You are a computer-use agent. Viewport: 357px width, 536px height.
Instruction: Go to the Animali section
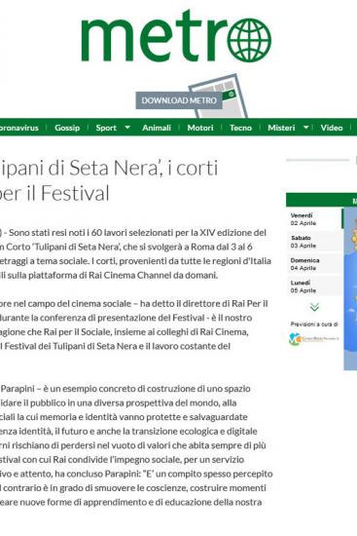click(157, 128)
